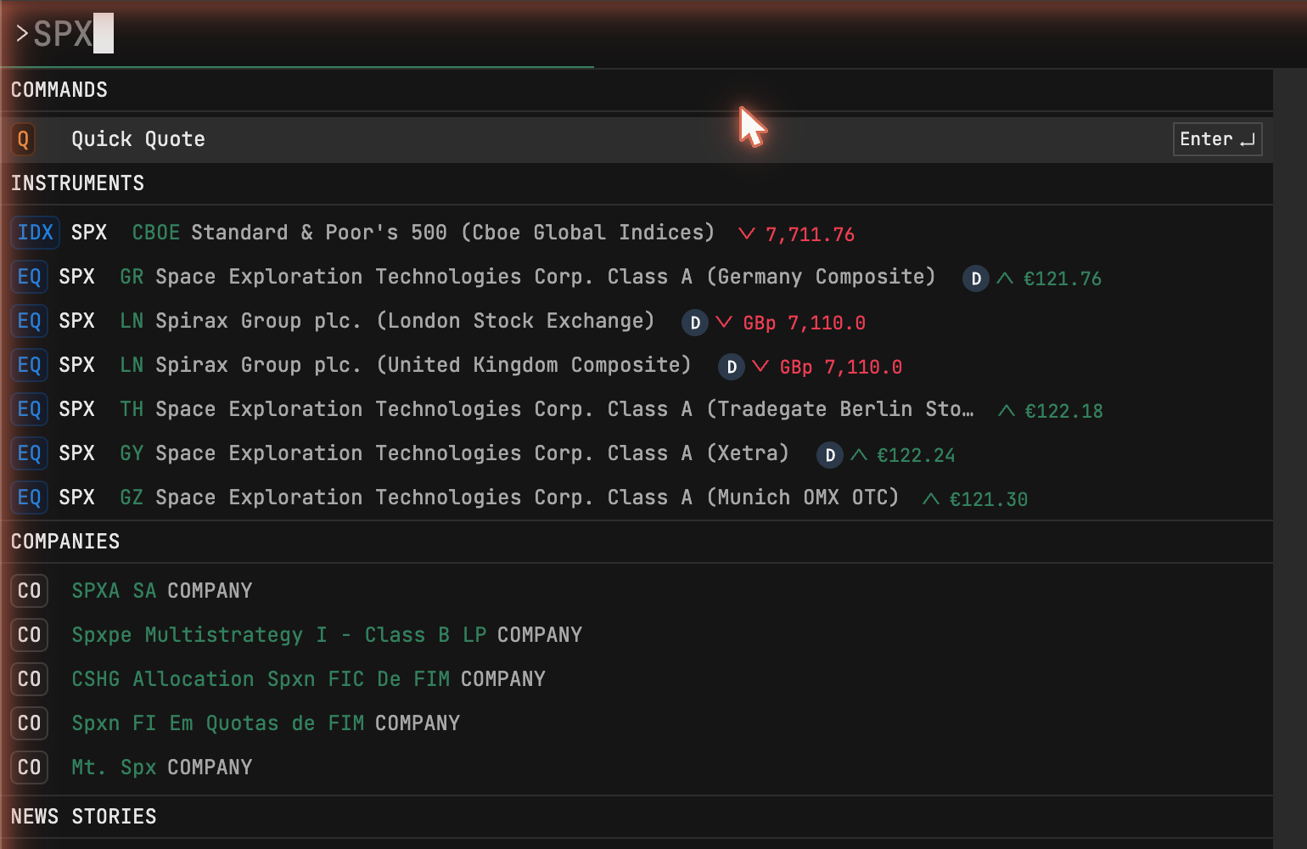Click the CO badge beside Mt. Spx

click(30, 767)
